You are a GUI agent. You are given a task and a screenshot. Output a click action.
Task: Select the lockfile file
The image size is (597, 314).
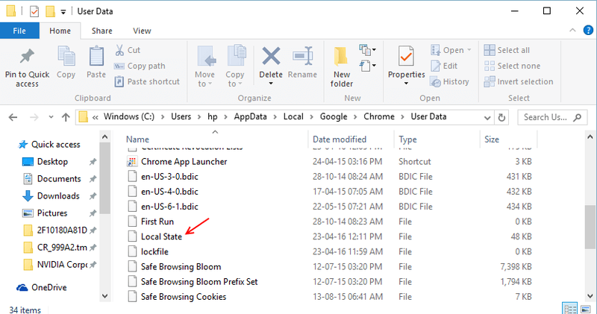[154, 251]
